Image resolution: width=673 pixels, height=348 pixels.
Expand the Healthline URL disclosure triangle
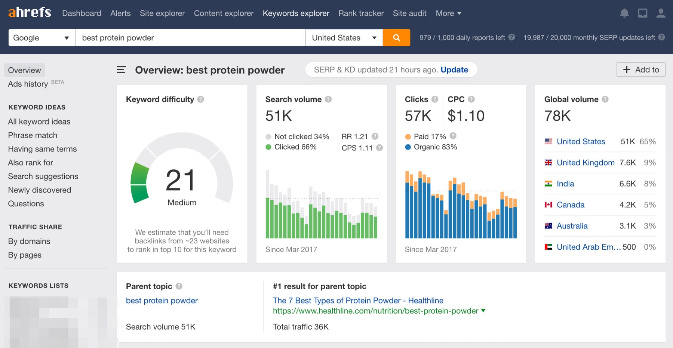tap(483, 311)
